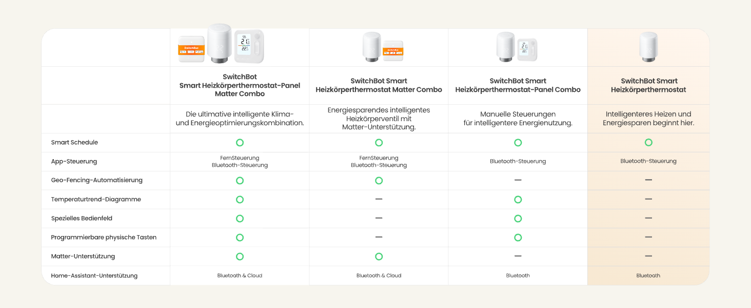Click the "Manuelle Steuerungen für intelligentere Energienutzung" description
751x308 pixels.
[518, 119]
